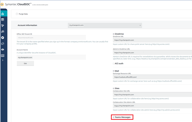
Task: Open the Investigate magnifier icon in sidebar
Action: 3,32
